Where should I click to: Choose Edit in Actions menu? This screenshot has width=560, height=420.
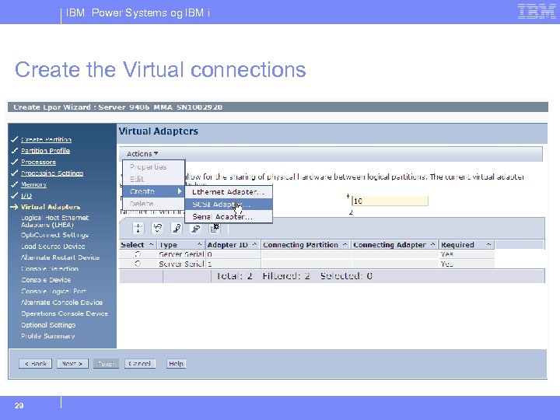pyautogui.click(x=153, y=179)
